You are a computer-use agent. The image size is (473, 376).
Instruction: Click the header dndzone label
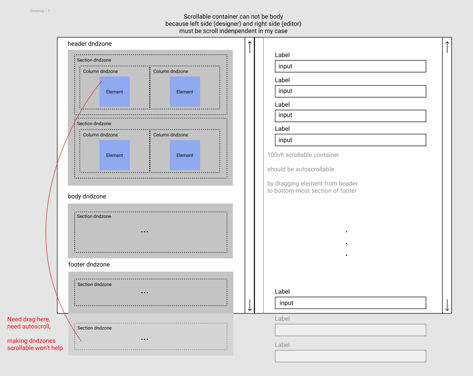[x=89, y=44]
